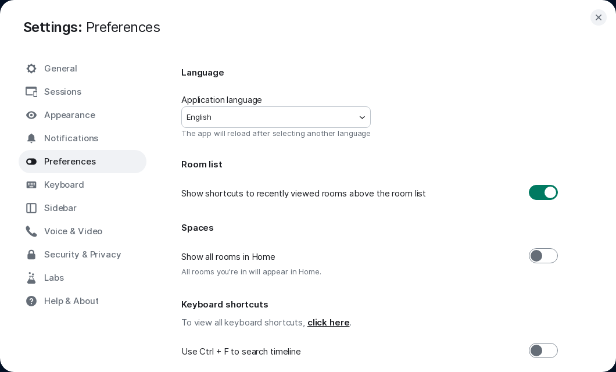616x372 pixels.
Task: Disable recently viewed rooms shortcuts toggle
Action: 543,192
